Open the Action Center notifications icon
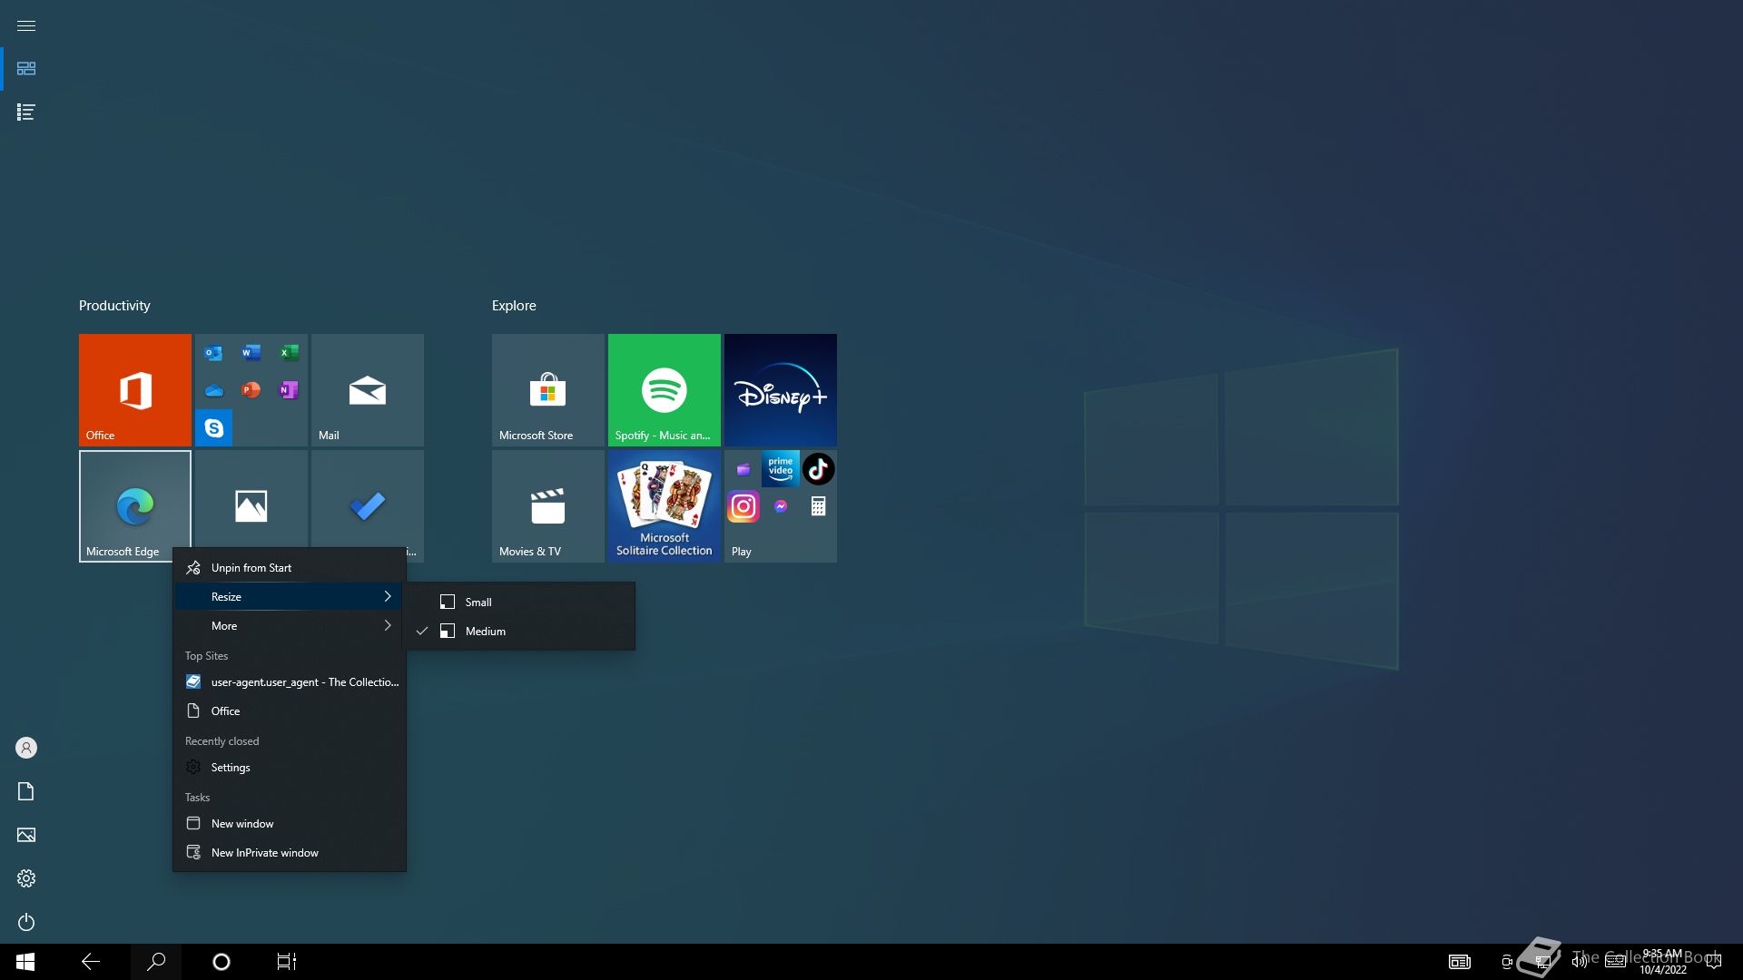Viewport: 1743px width, 980px height. [1714, 962]
